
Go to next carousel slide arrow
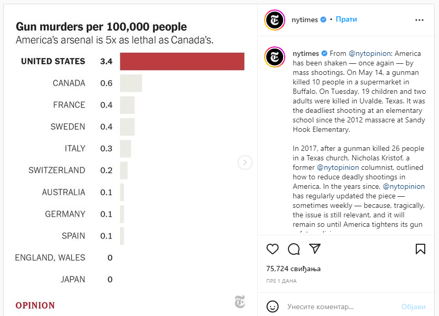coord(245,162)
